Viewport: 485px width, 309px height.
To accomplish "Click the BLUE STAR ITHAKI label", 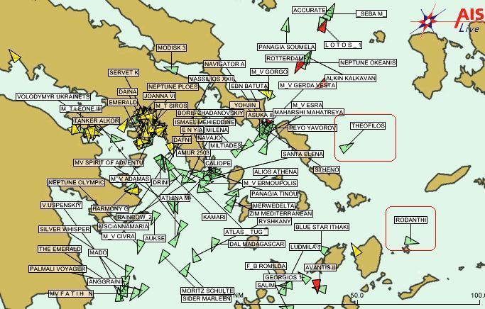I will (x=322, y=227).
